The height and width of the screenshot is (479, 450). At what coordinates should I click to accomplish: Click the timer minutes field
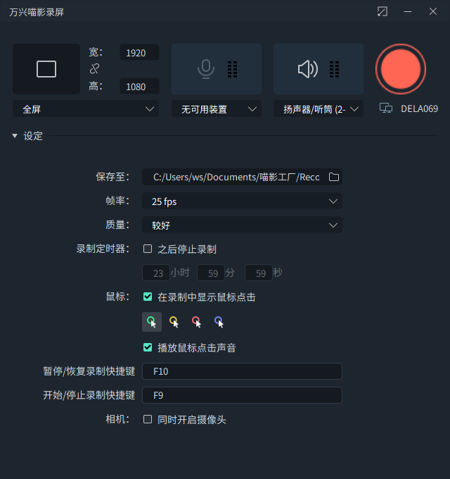(x=211, y=273)
